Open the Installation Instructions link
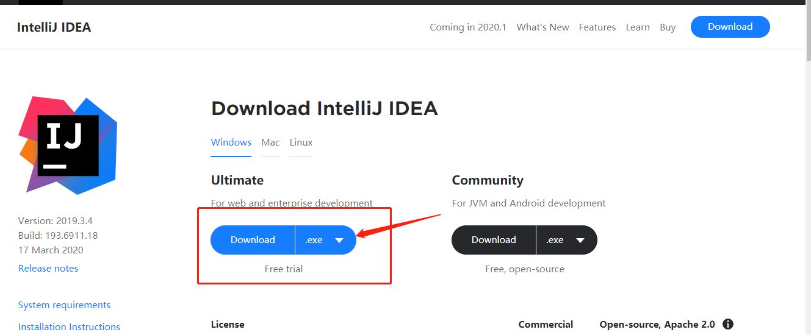Viewport: 811px width, 335px height. click(x=69, y=327)
